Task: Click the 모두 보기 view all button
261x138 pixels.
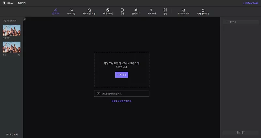Action: click(12, 134)
